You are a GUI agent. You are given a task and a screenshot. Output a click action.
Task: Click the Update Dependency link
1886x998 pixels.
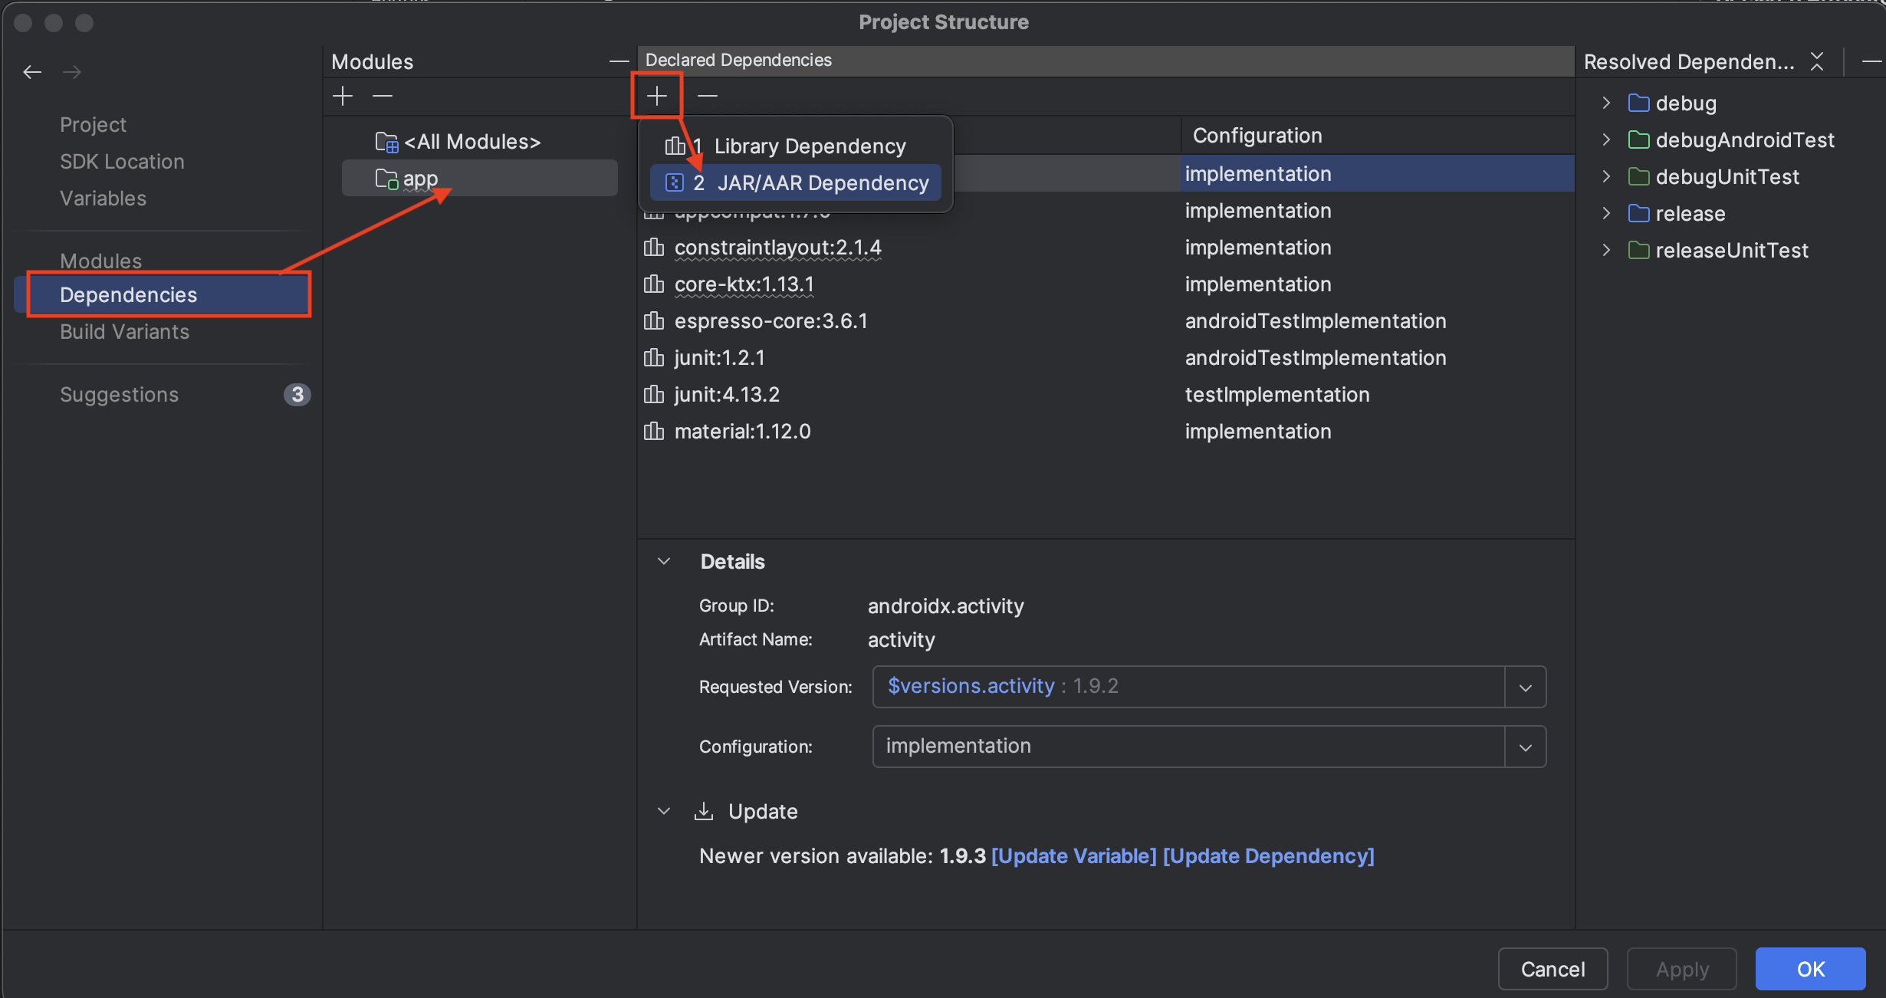1268,856
